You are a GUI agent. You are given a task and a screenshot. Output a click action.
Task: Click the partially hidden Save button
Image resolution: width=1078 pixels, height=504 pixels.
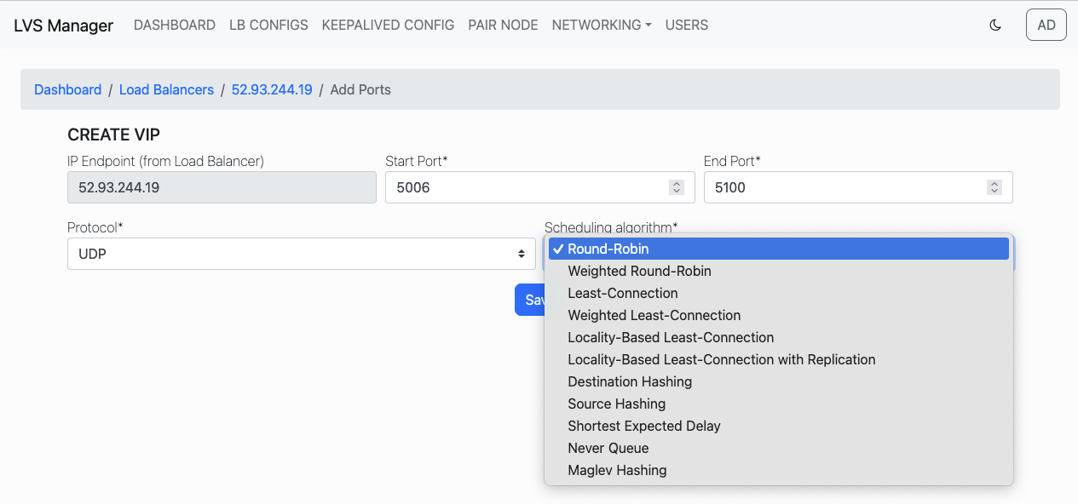[529, 300]
